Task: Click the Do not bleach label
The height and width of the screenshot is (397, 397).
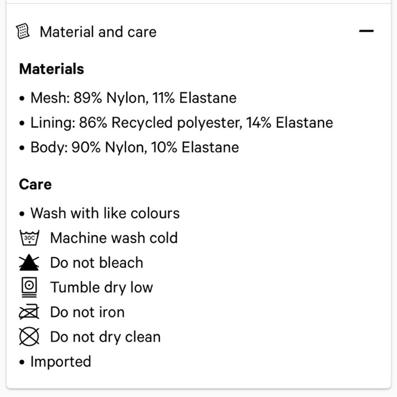Action: click(96, 263)
